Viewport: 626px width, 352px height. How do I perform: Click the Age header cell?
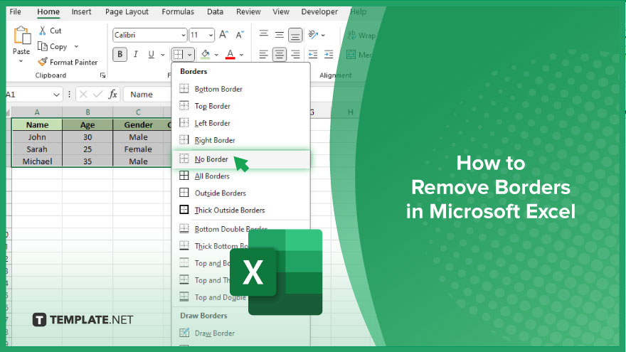[x=87, y=125]
